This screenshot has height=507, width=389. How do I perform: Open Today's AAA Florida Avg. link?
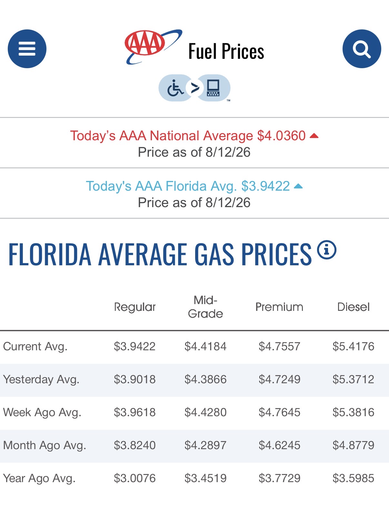(188, 186)
